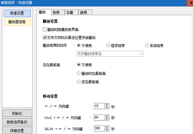The height and width of the screenshot is (134, 193).
Task: Decrease the arrow key seek seconds value
Action: 107,108
